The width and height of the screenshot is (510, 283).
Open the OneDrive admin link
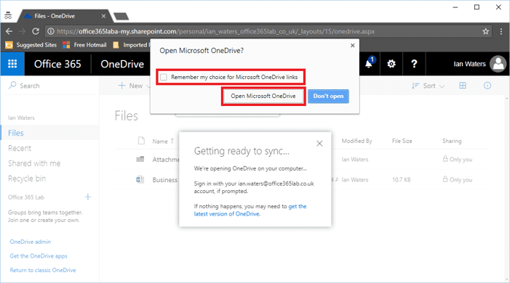tap(31, 242)
